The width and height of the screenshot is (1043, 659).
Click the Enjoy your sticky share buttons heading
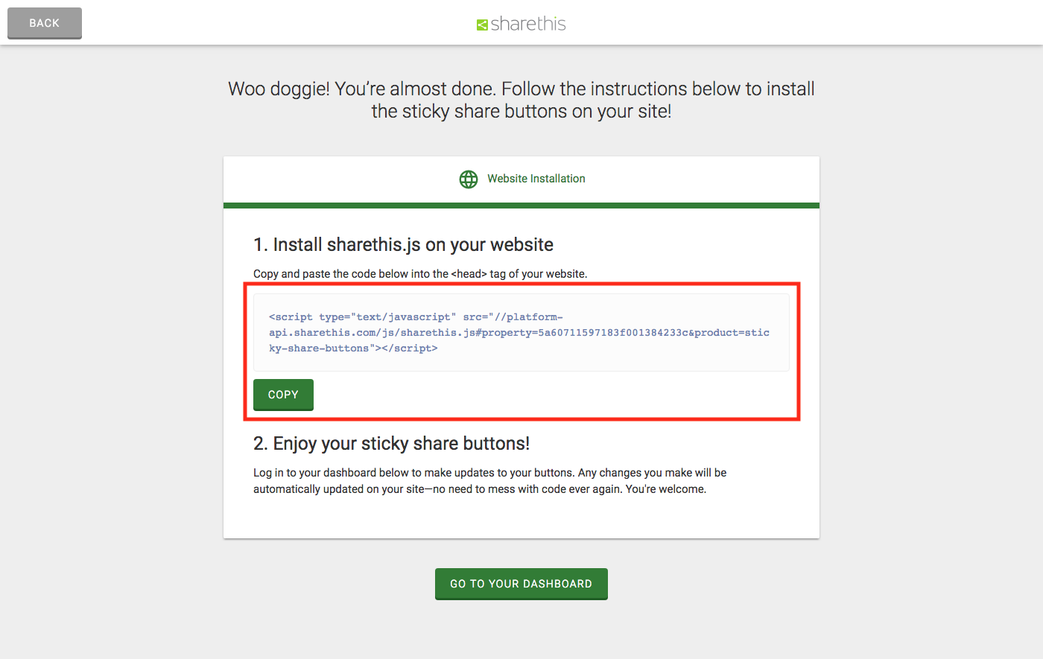(391, 442)
